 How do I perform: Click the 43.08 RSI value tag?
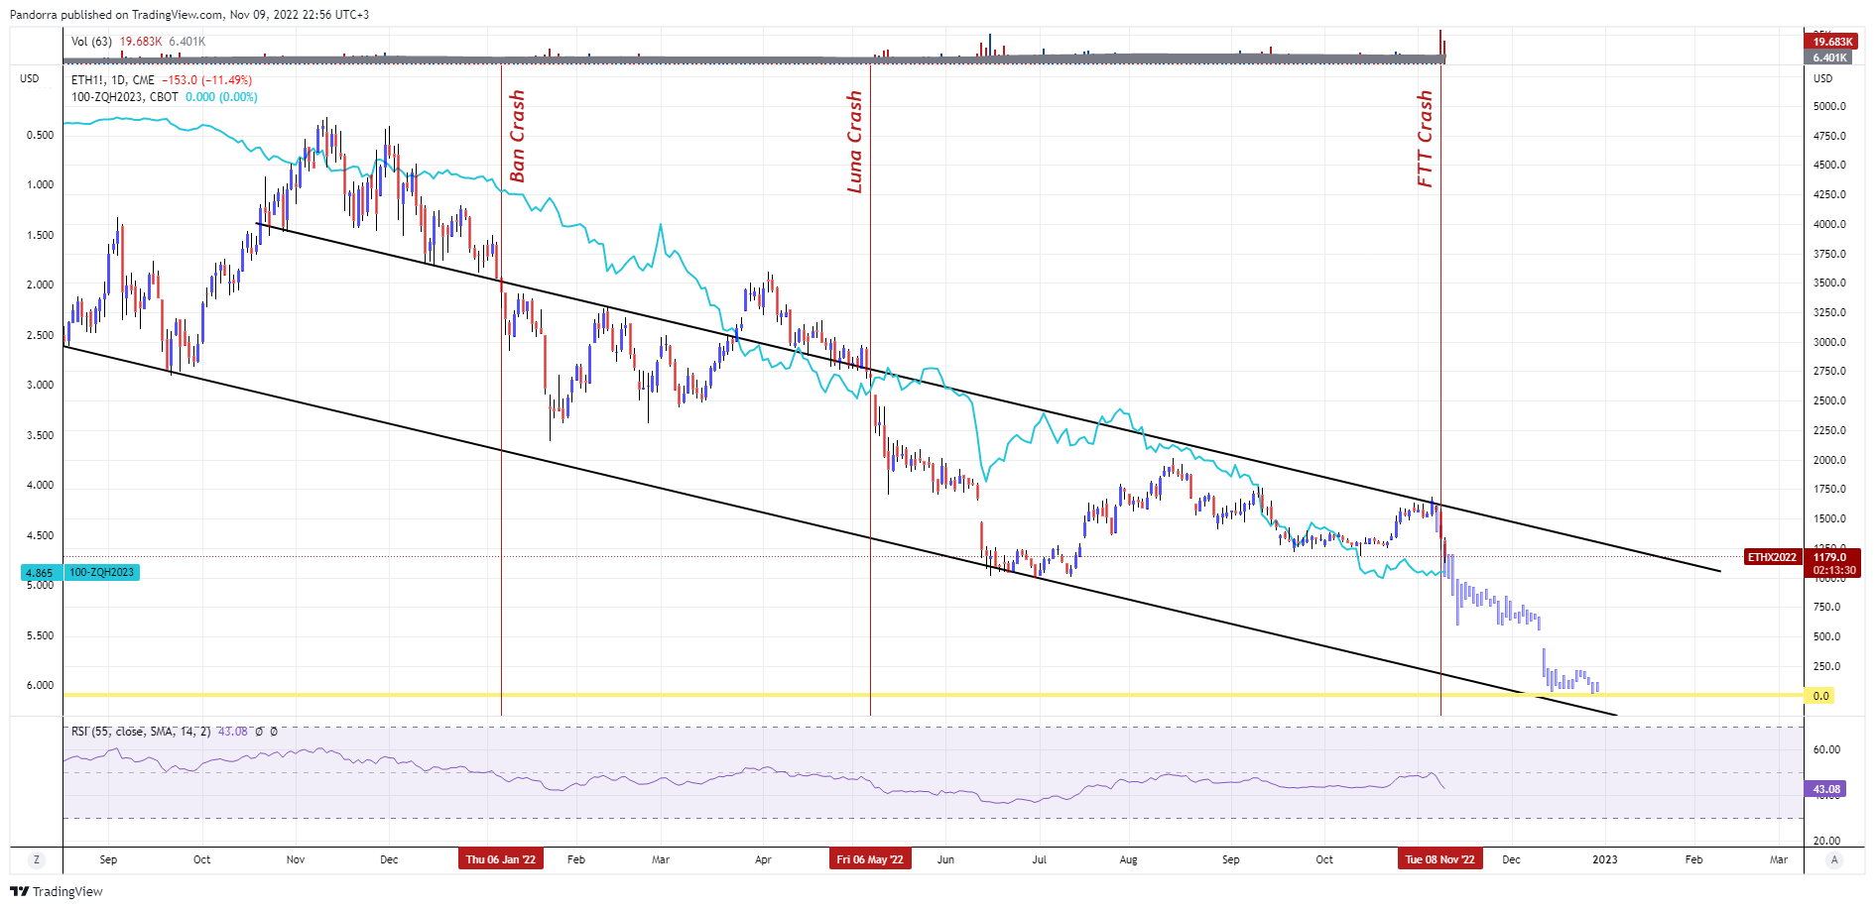(x=1826, y=789)
